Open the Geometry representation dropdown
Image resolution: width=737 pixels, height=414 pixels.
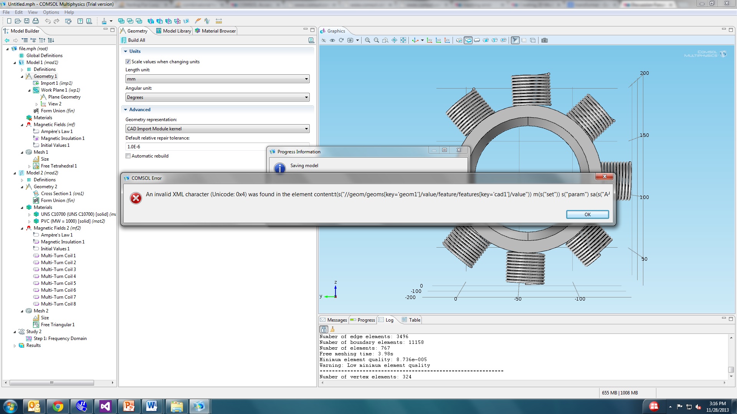pos(217,129)
